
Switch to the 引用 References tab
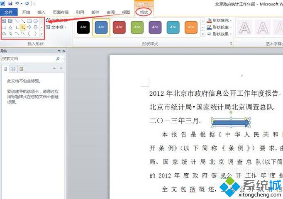click(80, 12)
